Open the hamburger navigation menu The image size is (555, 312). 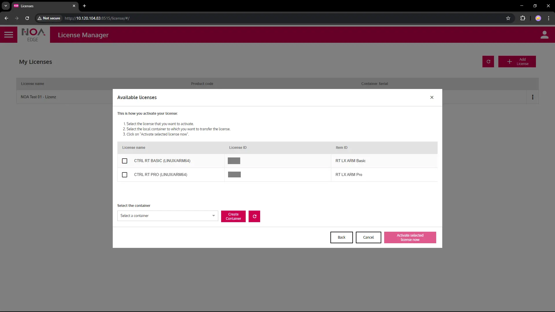click(9, 35)
